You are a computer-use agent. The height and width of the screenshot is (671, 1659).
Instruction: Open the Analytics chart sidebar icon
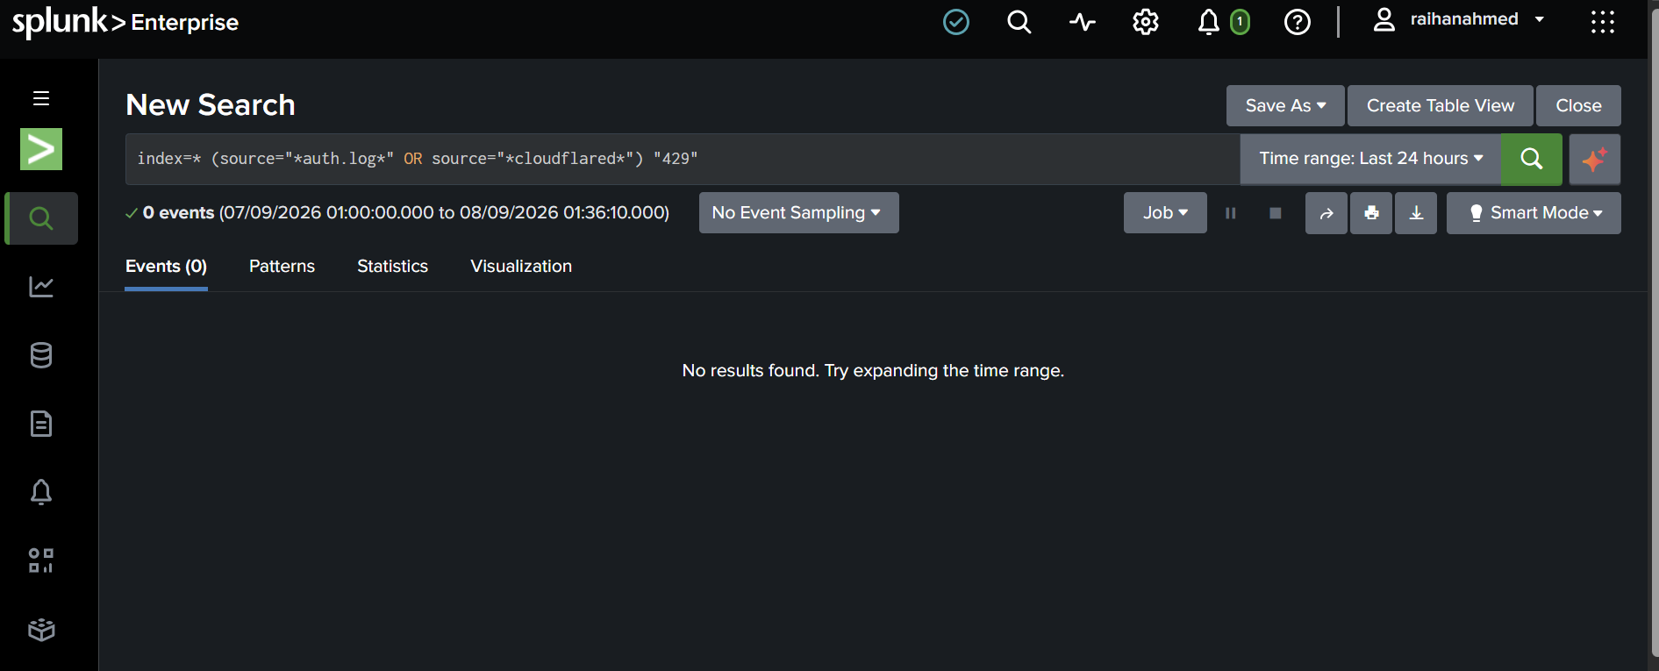pyautogui.click(x=41, y=287)
